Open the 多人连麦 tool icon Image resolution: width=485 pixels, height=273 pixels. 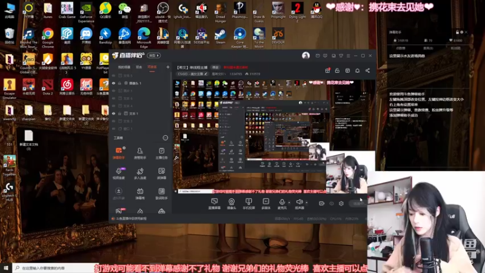pyautogui.click(x=140, y=174)
